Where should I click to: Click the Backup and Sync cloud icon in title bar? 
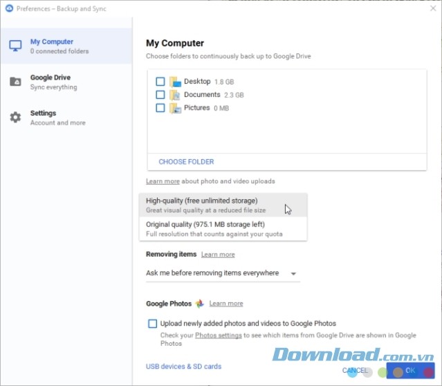click(9, 8)
